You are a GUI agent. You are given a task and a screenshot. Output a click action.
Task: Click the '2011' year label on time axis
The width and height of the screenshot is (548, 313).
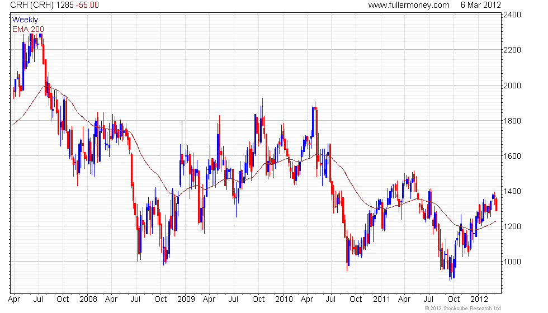(381, 300)
